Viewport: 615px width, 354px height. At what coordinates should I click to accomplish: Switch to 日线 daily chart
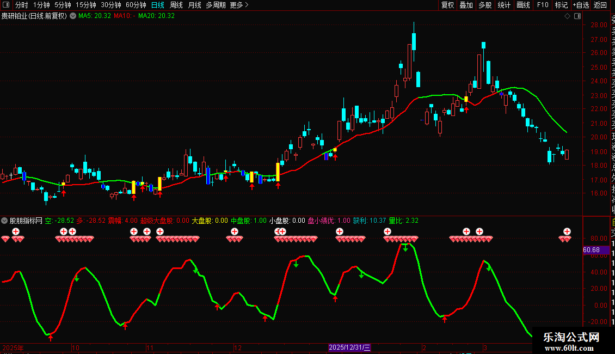(158, 5)
